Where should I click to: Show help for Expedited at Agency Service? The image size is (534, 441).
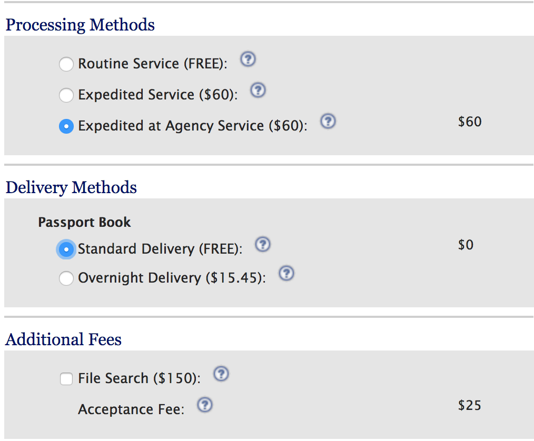point(328,121)
